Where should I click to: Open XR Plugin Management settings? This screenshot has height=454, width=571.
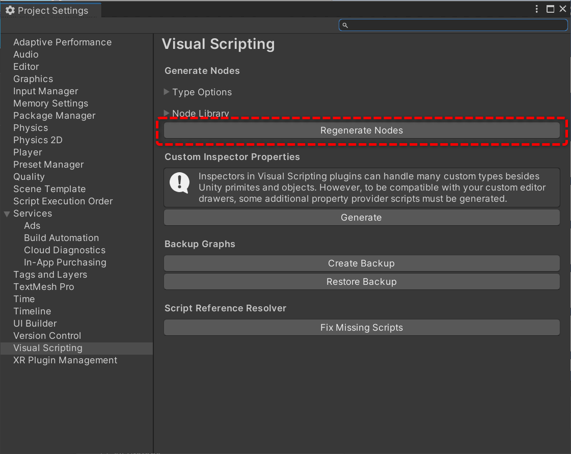coord(65,360)
